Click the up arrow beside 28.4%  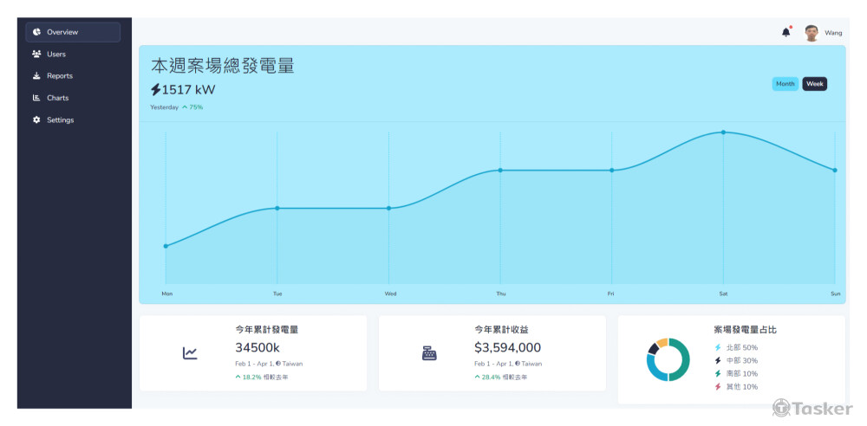pyautogui.click(x=477, y=378)
